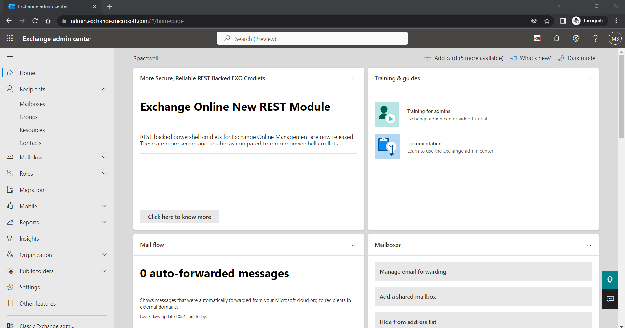Image resolution: width=625 pixels, height=328 pixels.
Task: Open Cloud Shell terminal icon in header
Action: [x=537, y=38]
